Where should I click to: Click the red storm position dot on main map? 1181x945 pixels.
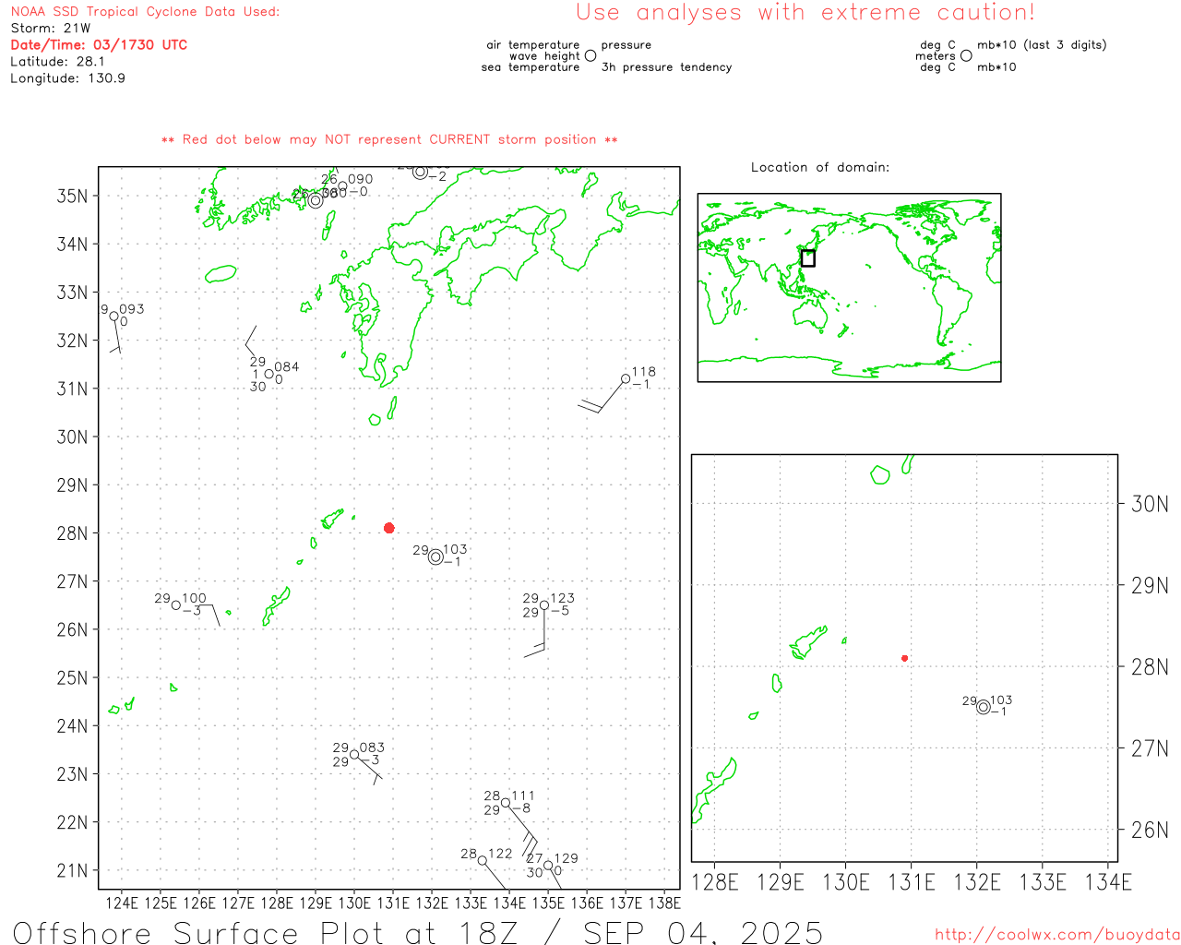click(x=389, y=528)
